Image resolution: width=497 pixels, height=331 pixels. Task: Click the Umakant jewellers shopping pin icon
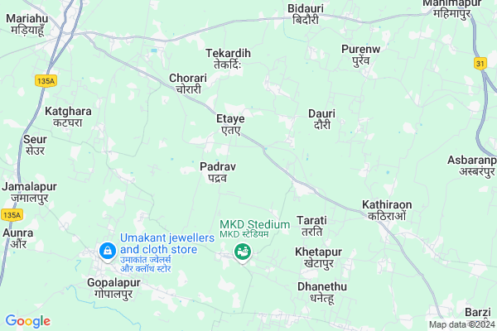[108, 252]
